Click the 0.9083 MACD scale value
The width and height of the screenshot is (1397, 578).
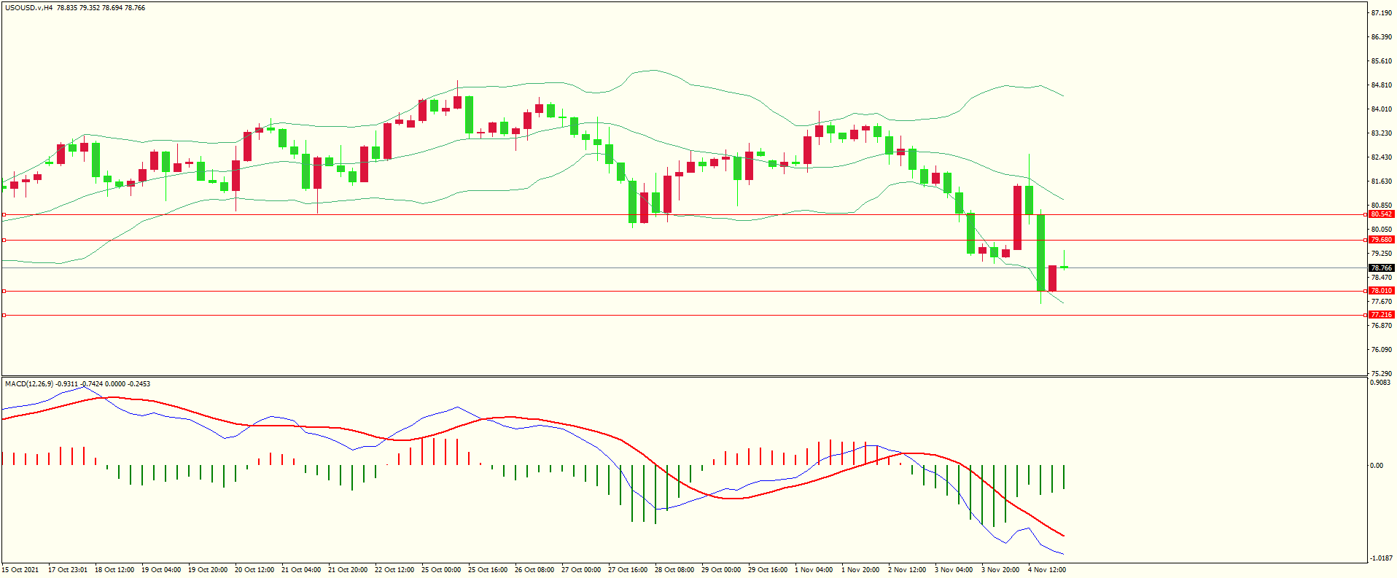(x=1380, y=383)
